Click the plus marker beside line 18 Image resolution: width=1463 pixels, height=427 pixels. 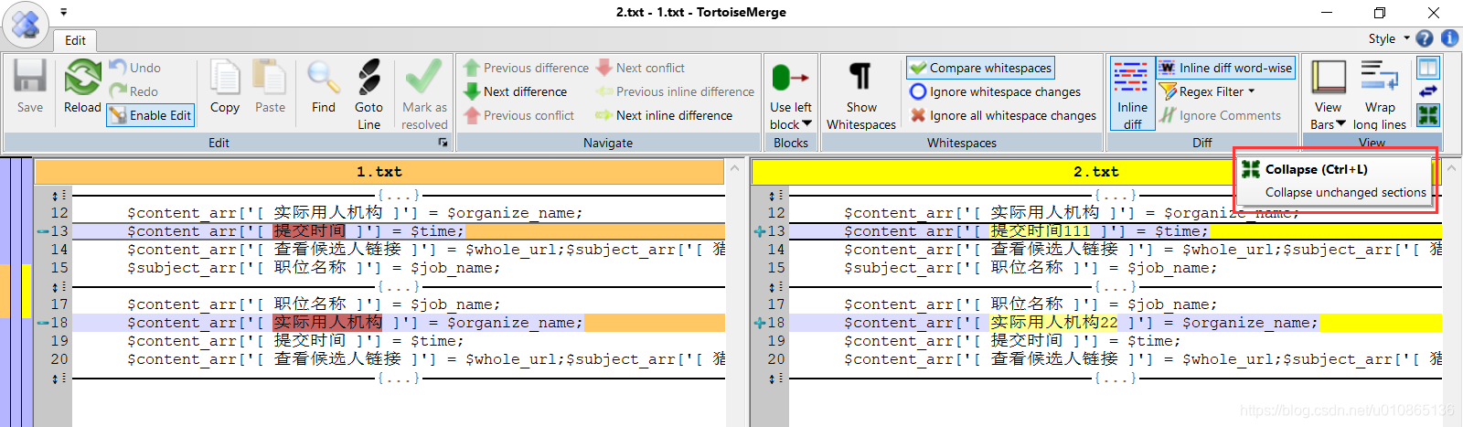click(x=759, y=323)
